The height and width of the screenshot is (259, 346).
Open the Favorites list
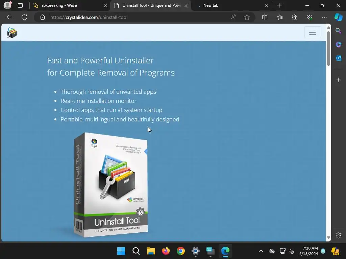279,17
